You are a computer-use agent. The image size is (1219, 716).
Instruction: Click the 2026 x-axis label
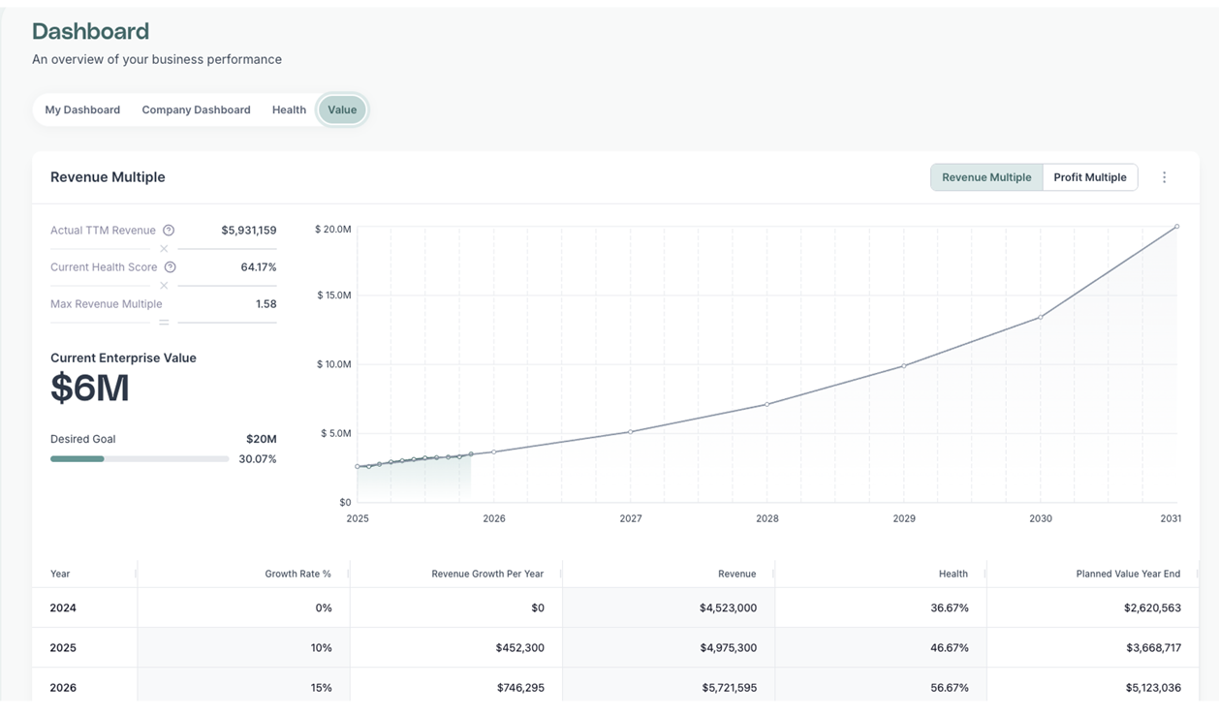point(494,518)
